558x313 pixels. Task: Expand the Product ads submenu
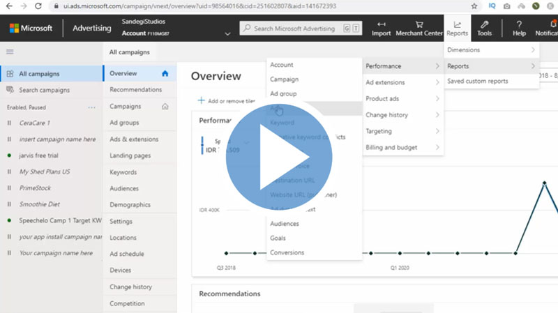point(402,98)
